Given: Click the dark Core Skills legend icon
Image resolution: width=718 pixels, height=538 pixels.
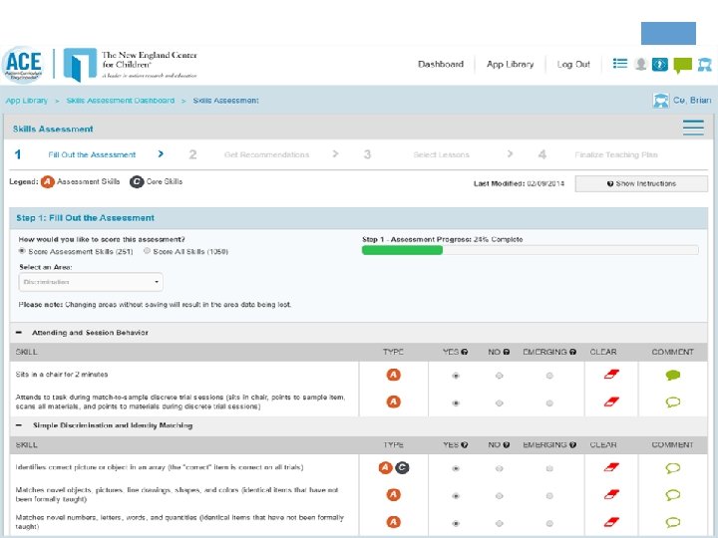Looking at the screenshot, I should (x=137, y=182).
